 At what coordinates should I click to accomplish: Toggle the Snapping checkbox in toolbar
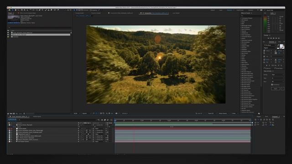pyautogui.click(x=91, y=10)
